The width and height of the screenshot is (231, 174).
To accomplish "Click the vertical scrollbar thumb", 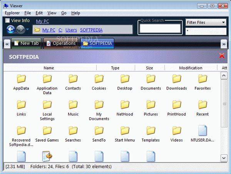I will click(224, 104).
